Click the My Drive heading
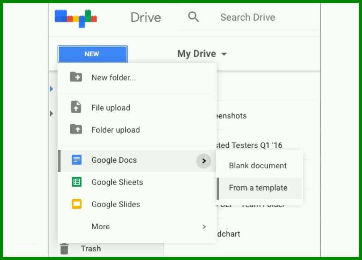The image size is (362, 260). click(197, 54)
